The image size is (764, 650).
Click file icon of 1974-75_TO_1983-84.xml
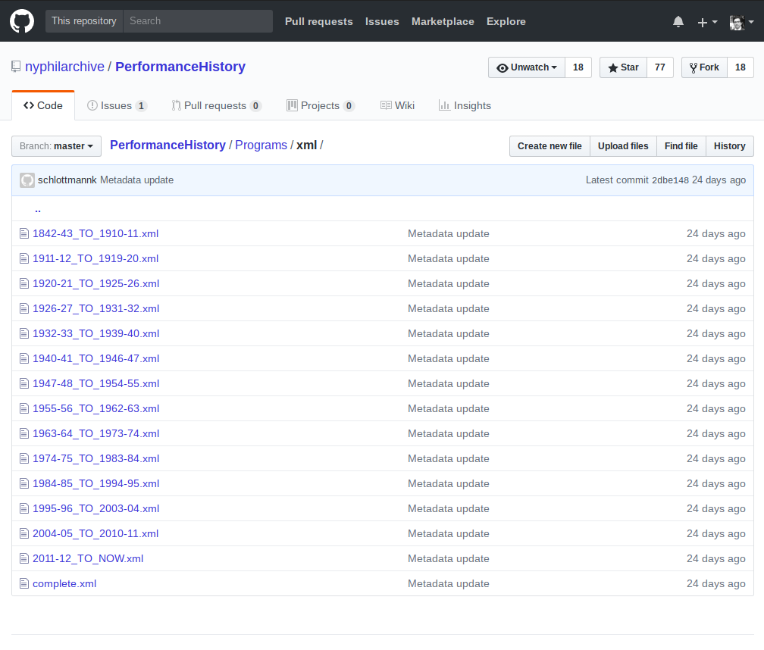24,458
